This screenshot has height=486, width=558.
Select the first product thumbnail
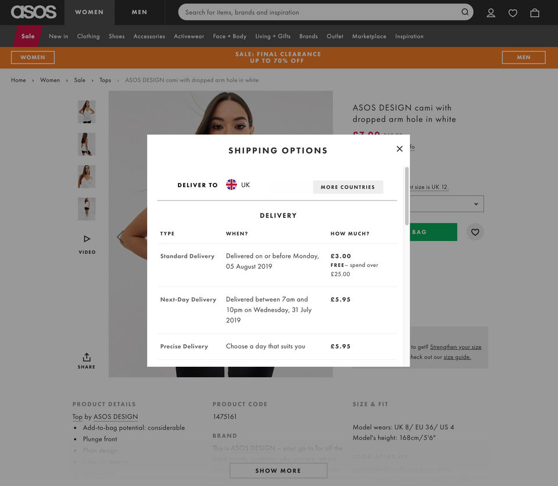pyautogui.click(x=87, y=112)
